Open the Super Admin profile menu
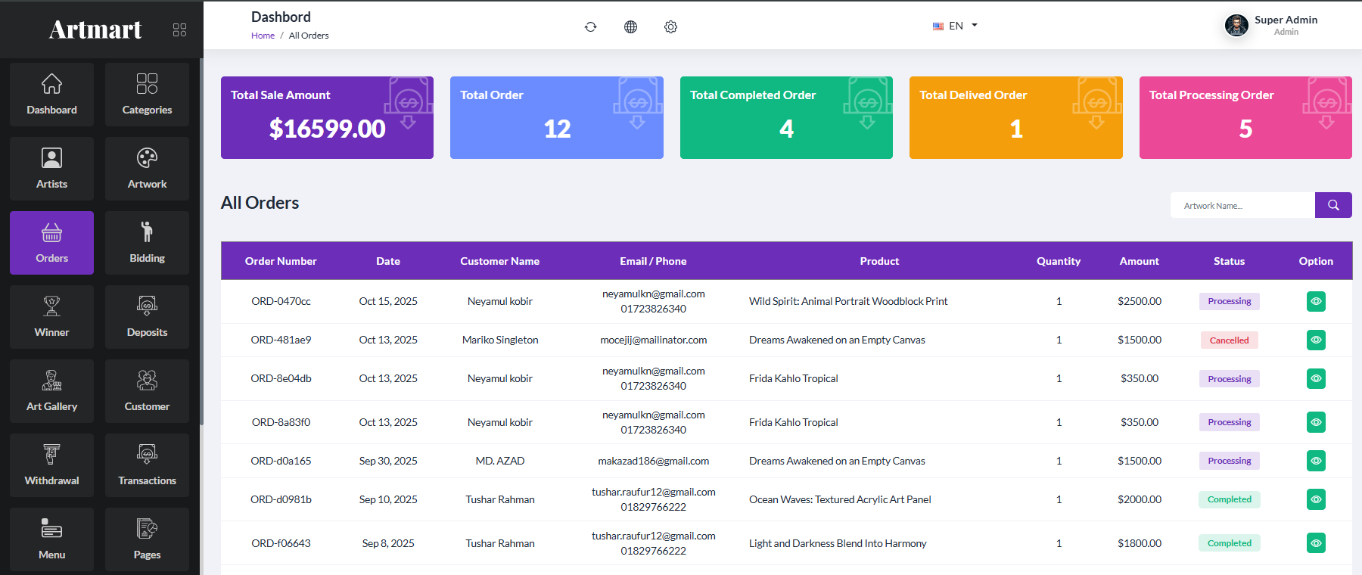The height and width of the screenshot is (575, 1362). point(1271,25)
